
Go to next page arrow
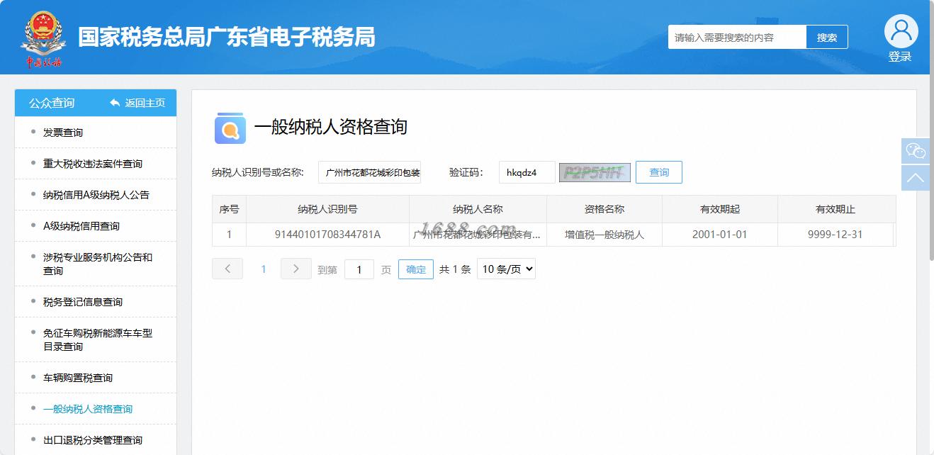(x=296, y=269)
